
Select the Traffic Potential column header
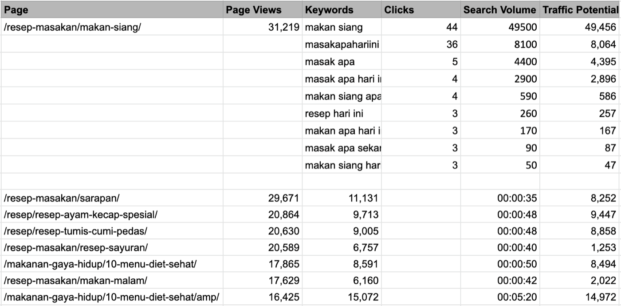[x=580, y=10]
